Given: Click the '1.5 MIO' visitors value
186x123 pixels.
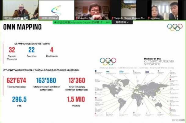Looking at the screenshot, I should coord(76,99).
